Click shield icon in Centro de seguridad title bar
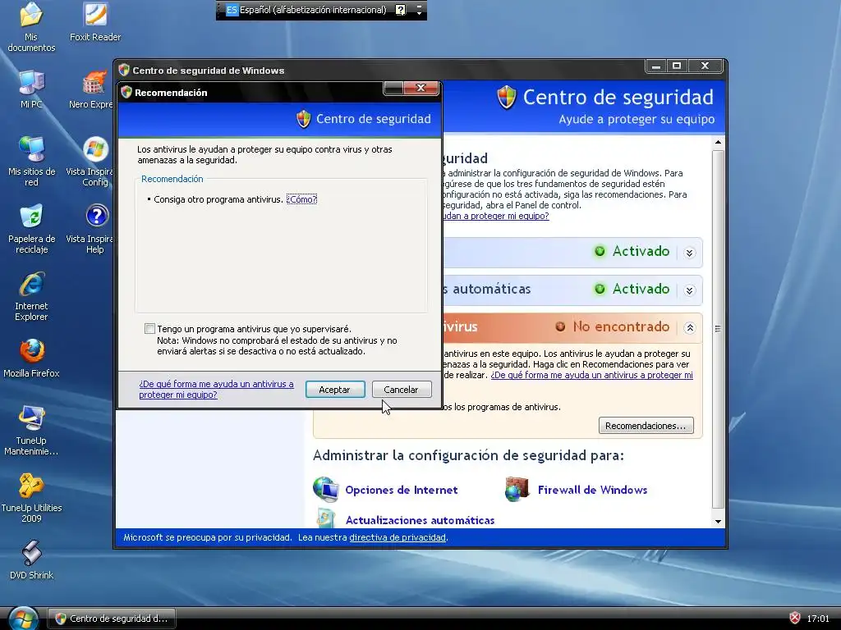Image resolution: width=841 pixels, height=630 pixels. coord(124,70)
